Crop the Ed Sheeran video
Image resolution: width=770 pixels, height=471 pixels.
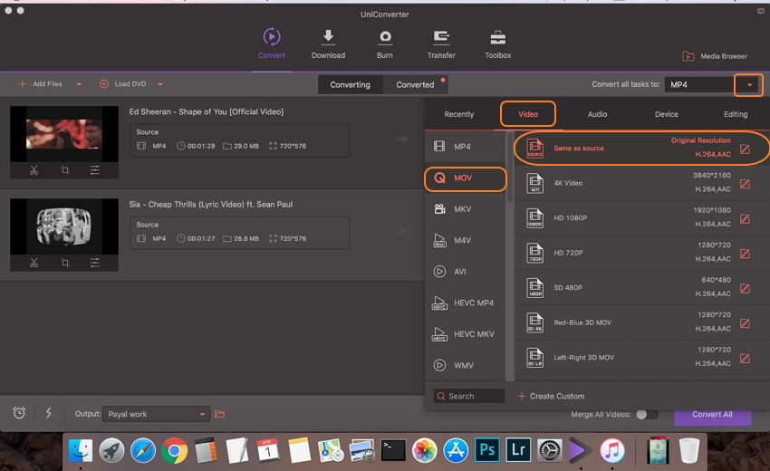pos(65,170)
